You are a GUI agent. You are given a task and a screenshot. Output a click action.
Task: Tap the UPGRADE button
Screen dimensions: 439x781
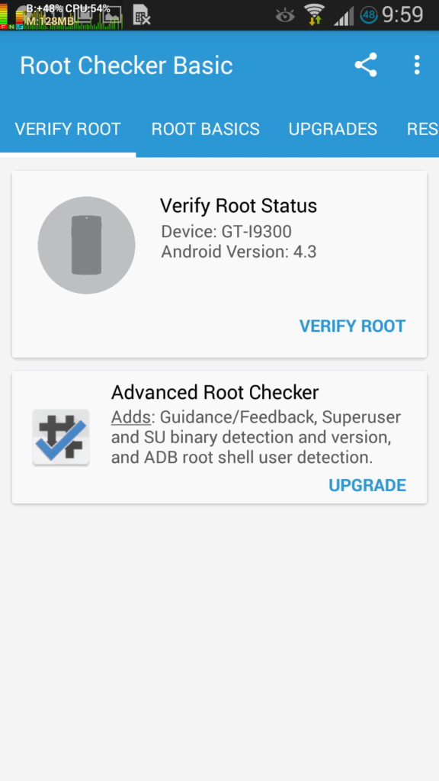tap(367, 485)
